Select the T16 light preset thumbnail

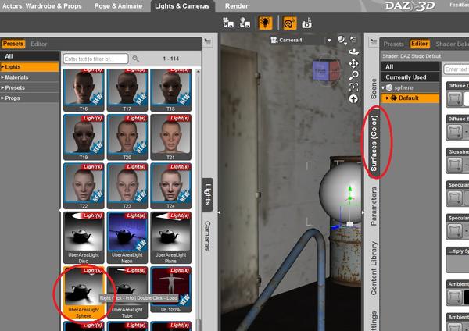click(x=84, y=91)
